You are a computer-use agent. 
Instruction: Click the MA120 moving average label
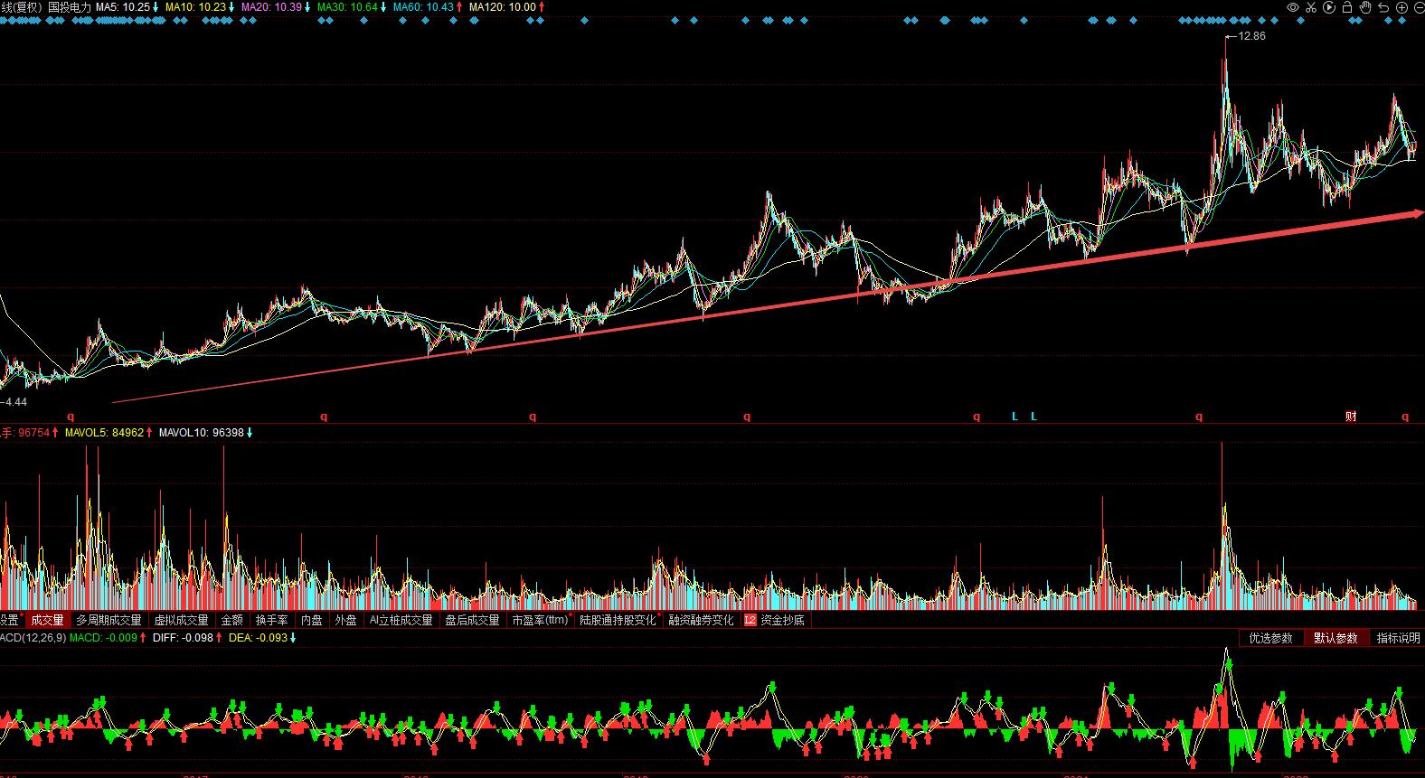pos(502,7)
